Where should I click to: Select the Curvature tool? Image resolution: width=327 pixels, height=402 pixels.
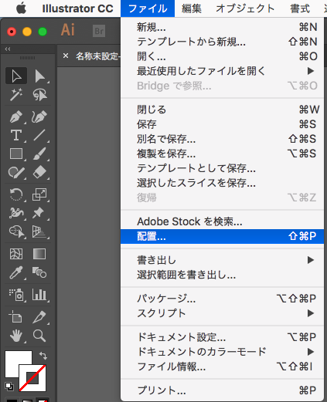39,117
